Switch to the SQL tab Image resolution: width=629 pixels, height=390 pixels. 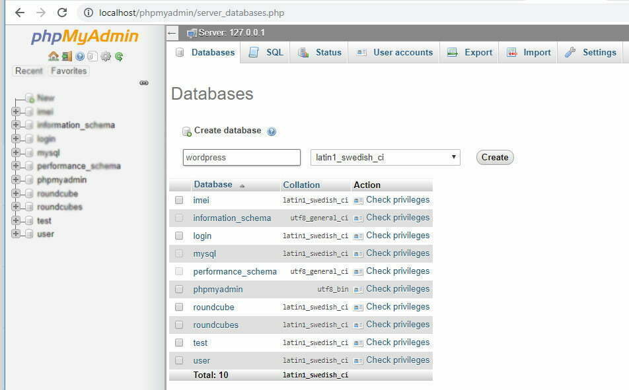(x=267, y=53)
